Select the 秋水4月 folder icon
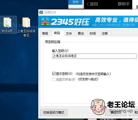 pos(7,22)
